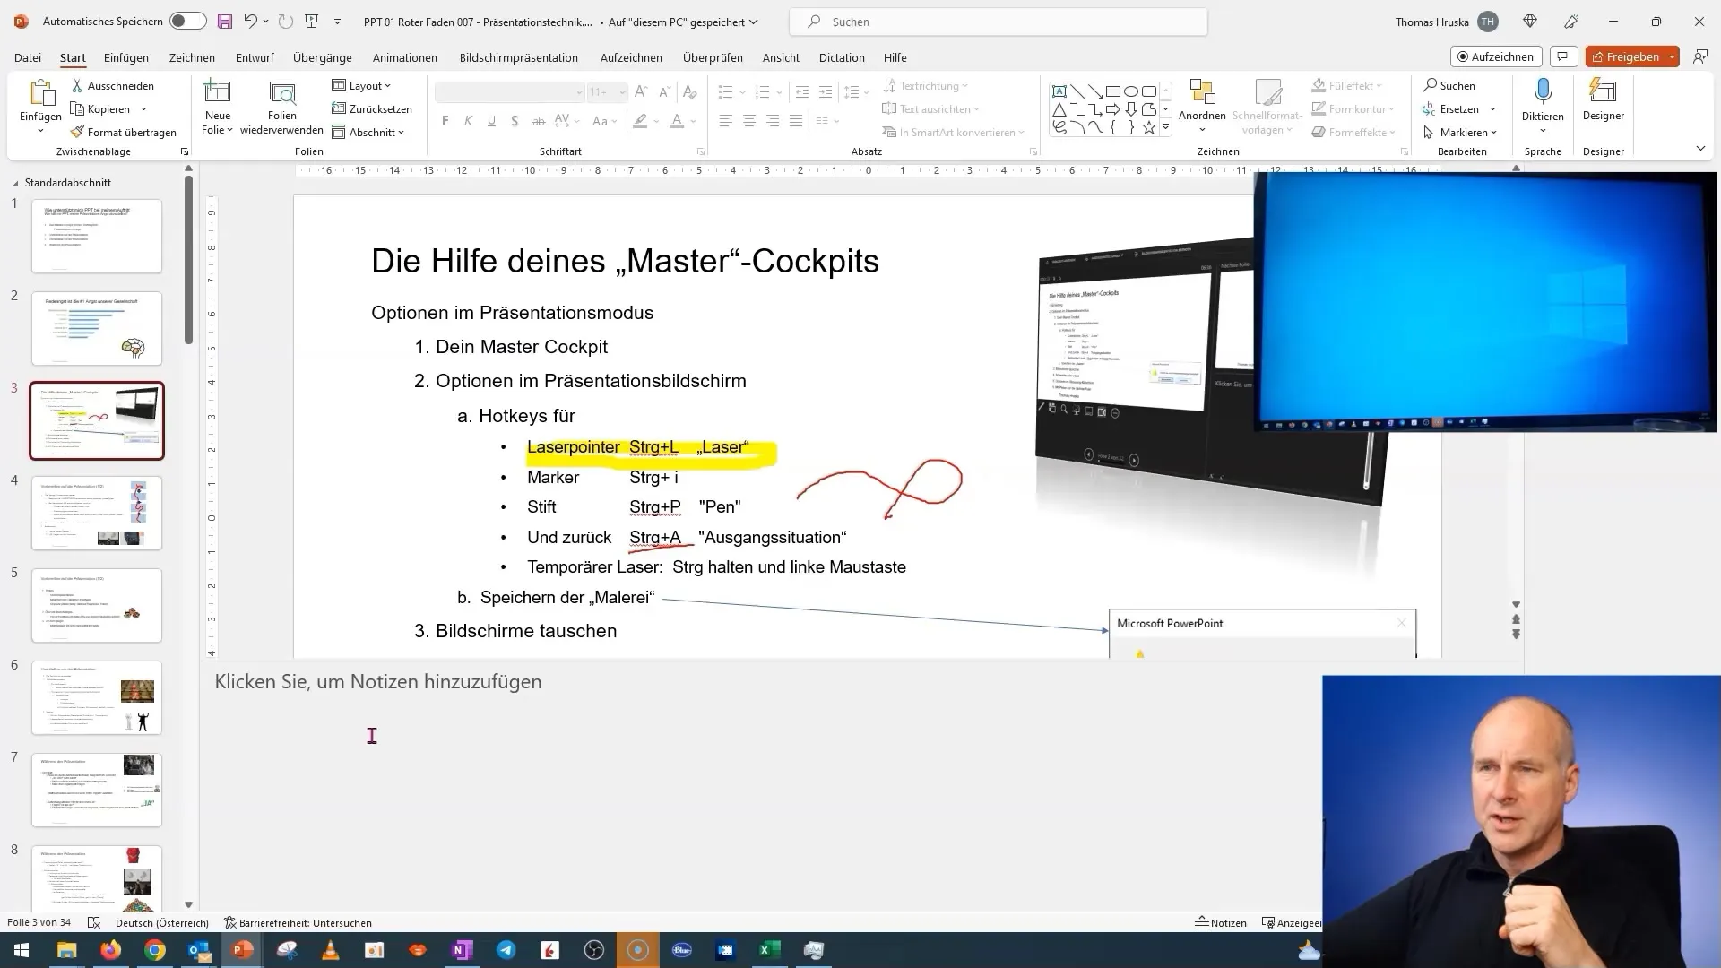The height and width of the screenshot is (968, 1721).
Task: Click font color swatch in ribbon
Action: (x=678, y=121)
